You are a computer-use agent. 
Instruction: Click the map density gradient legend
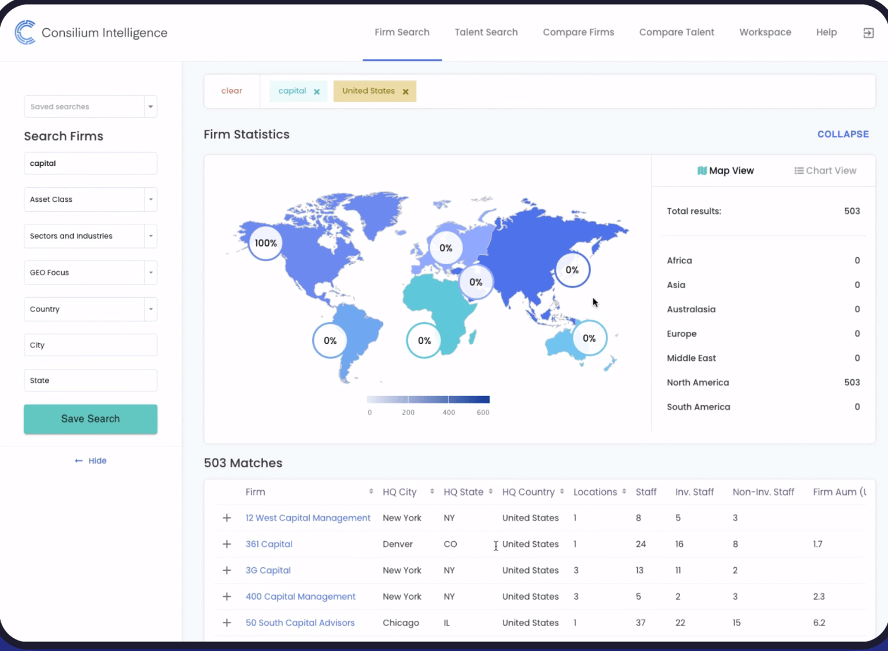click(428, 398)
